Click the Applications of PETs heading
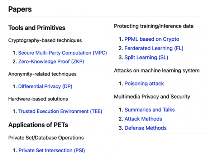Image resolution: width=215 pixels, height=163 pixels. click(x=38, y=125)
